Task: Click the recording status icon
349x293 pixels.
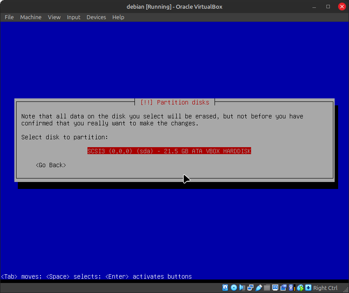Action: coord(283,288)
